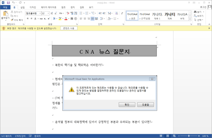This screenshot has width=212, height=138.
Task: Select the 제목 1 style
Action: tap(157, 16)
